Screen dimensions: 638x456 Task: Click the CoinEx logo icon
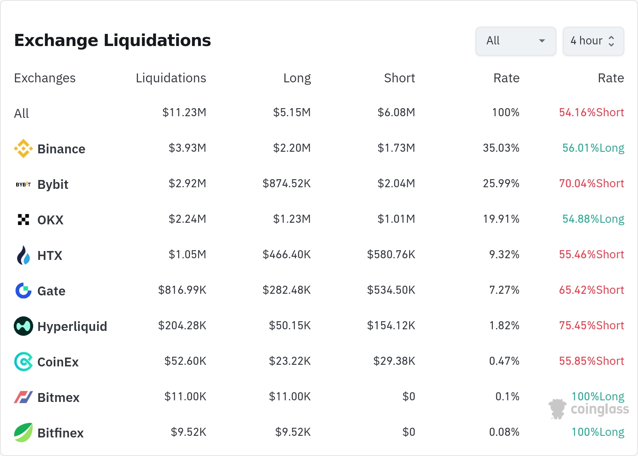(23, 362)
